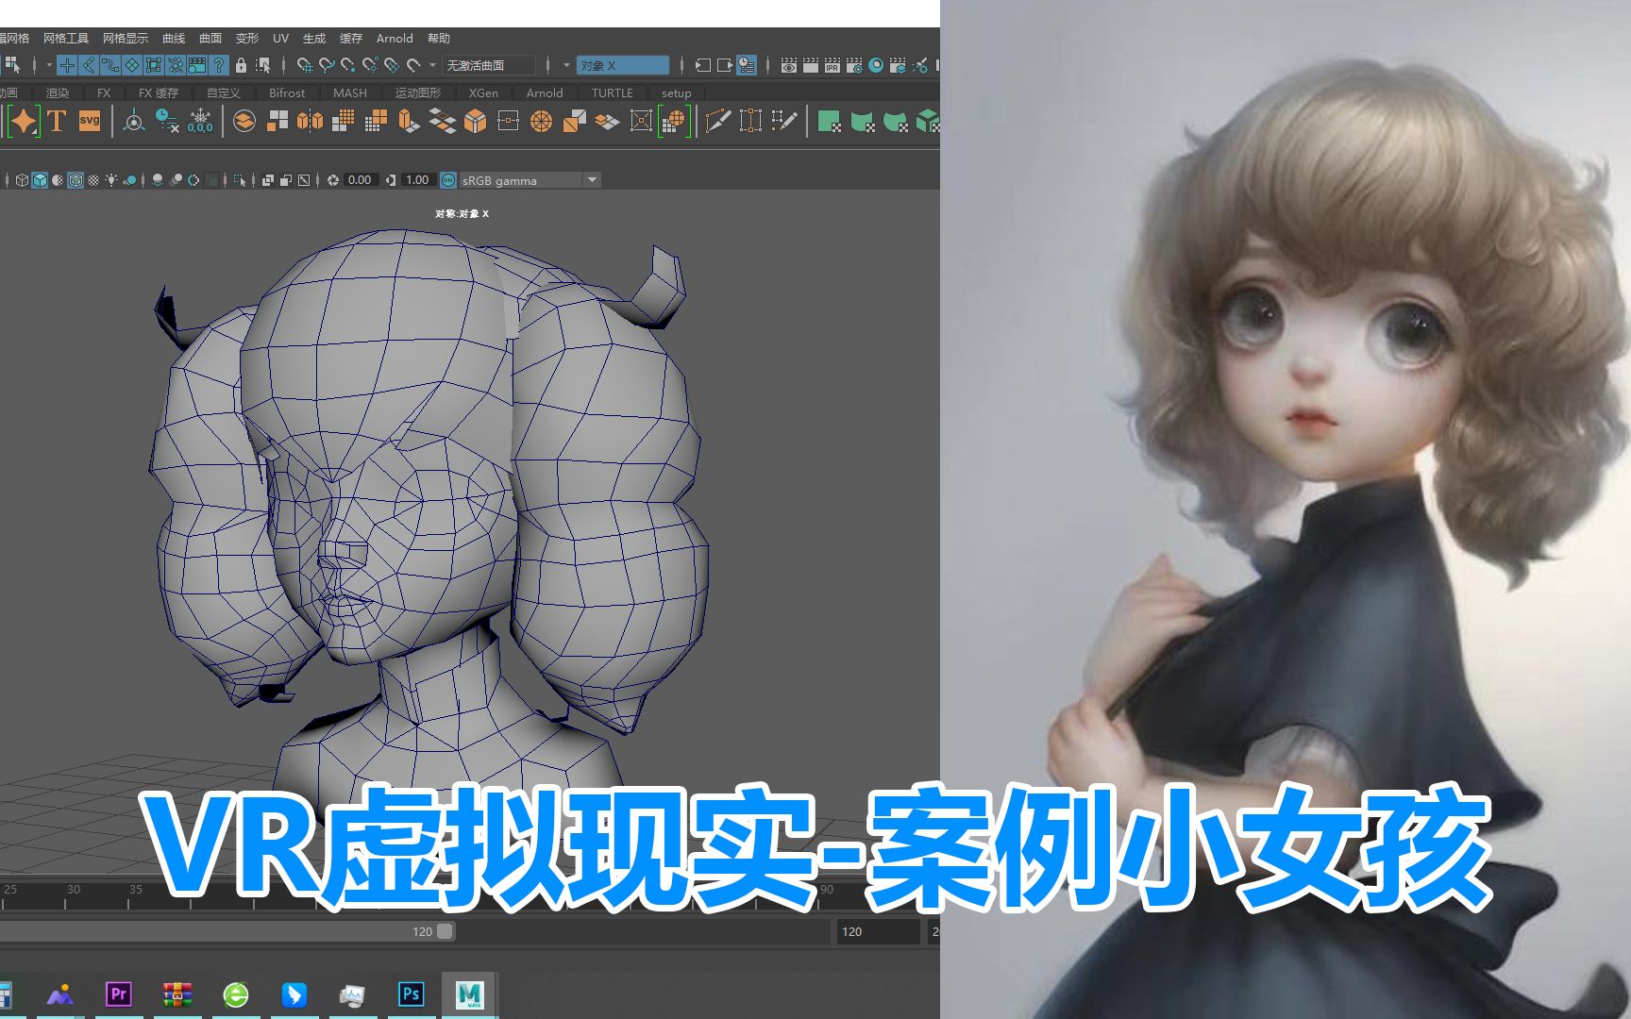
Task: Click the Bifrost shelf tab
Action: click(285, 92)
